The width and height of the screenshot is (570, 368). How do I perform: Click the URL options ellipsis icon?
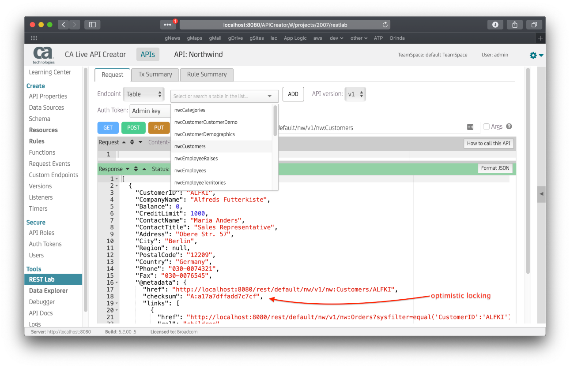[x=470, y=127]
